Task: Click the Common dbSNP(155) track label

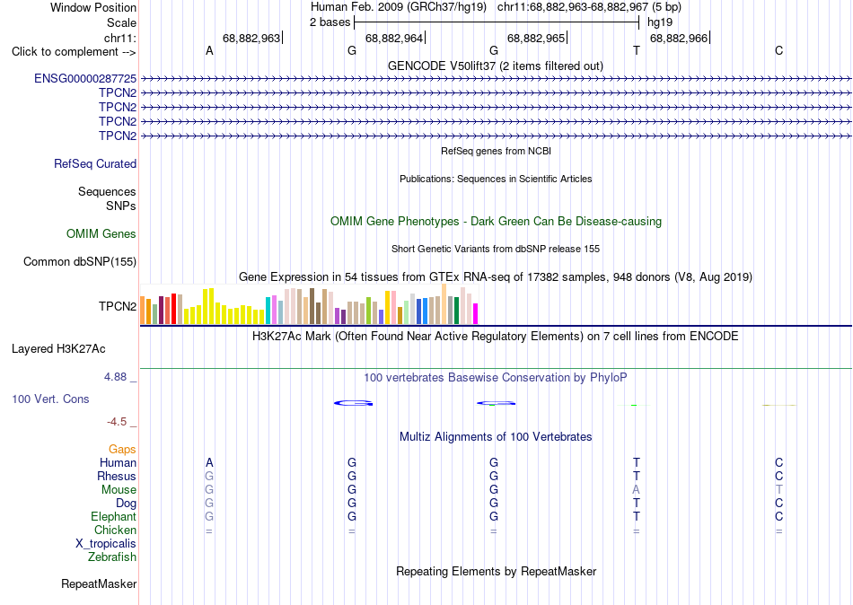Action: (x=80, y=262)
